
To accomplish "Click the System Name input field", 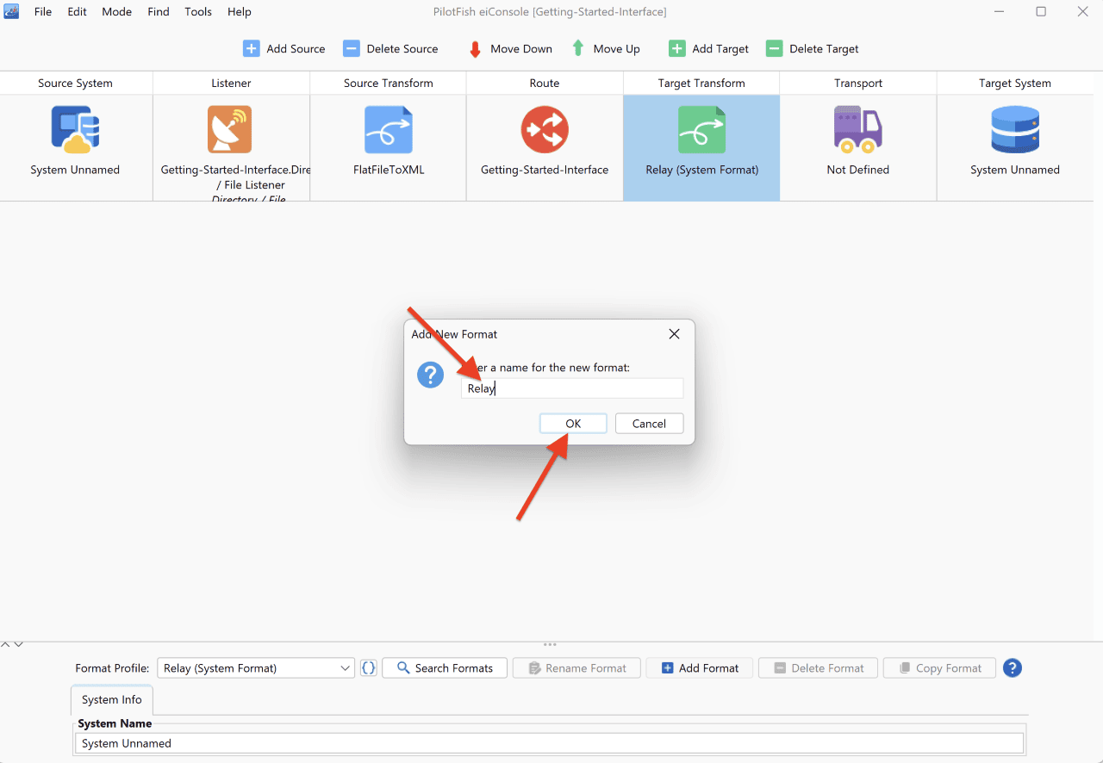I will (550, 743).
